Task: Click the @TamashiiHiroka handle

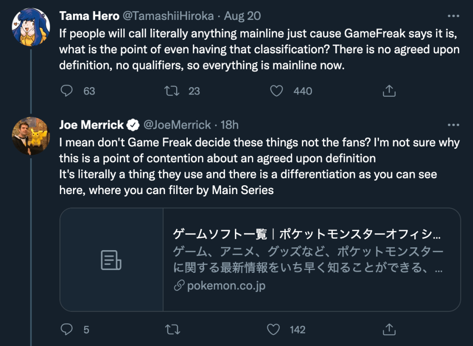Action: pyautogui.click(x=168, y=16)
